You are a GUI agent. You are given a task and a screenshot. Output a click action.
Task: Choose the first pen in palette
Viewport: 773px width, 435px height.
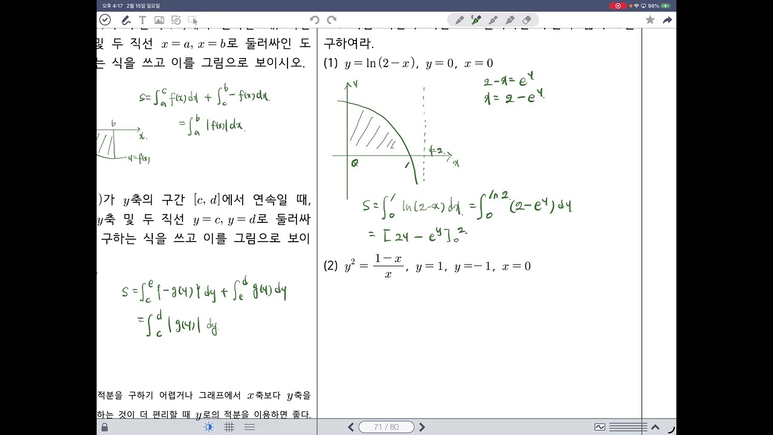pyautogui.click(x=460, y=20)
